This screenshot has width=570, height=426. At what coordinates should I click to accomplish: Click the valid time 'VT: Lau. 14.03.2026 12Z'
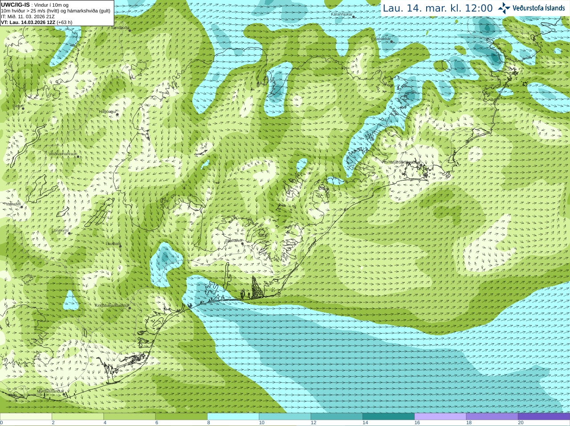pos(28,22)
